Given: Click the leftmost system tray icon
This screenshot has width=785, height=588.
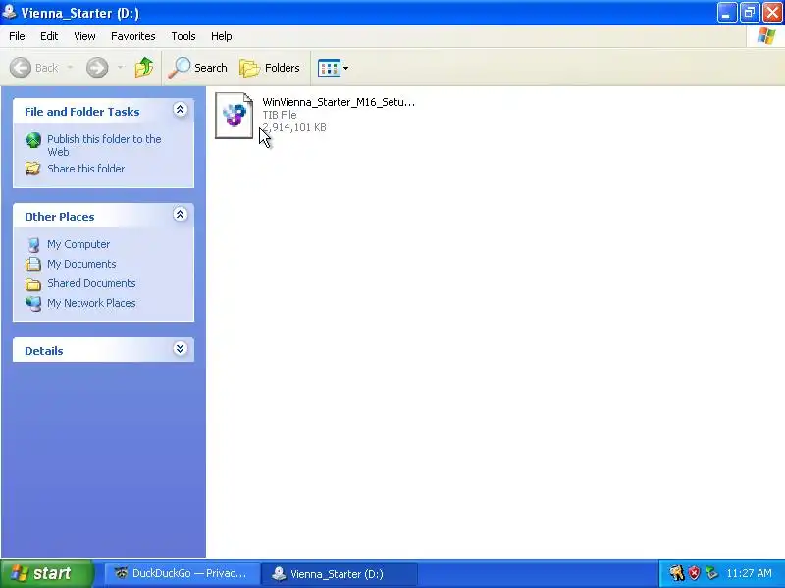Looking at the screenshot, I should coord(676,573).
